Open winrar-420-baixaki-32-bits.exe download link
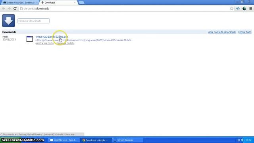This screenshot has width=254, height=143. [x=52, y=37]
